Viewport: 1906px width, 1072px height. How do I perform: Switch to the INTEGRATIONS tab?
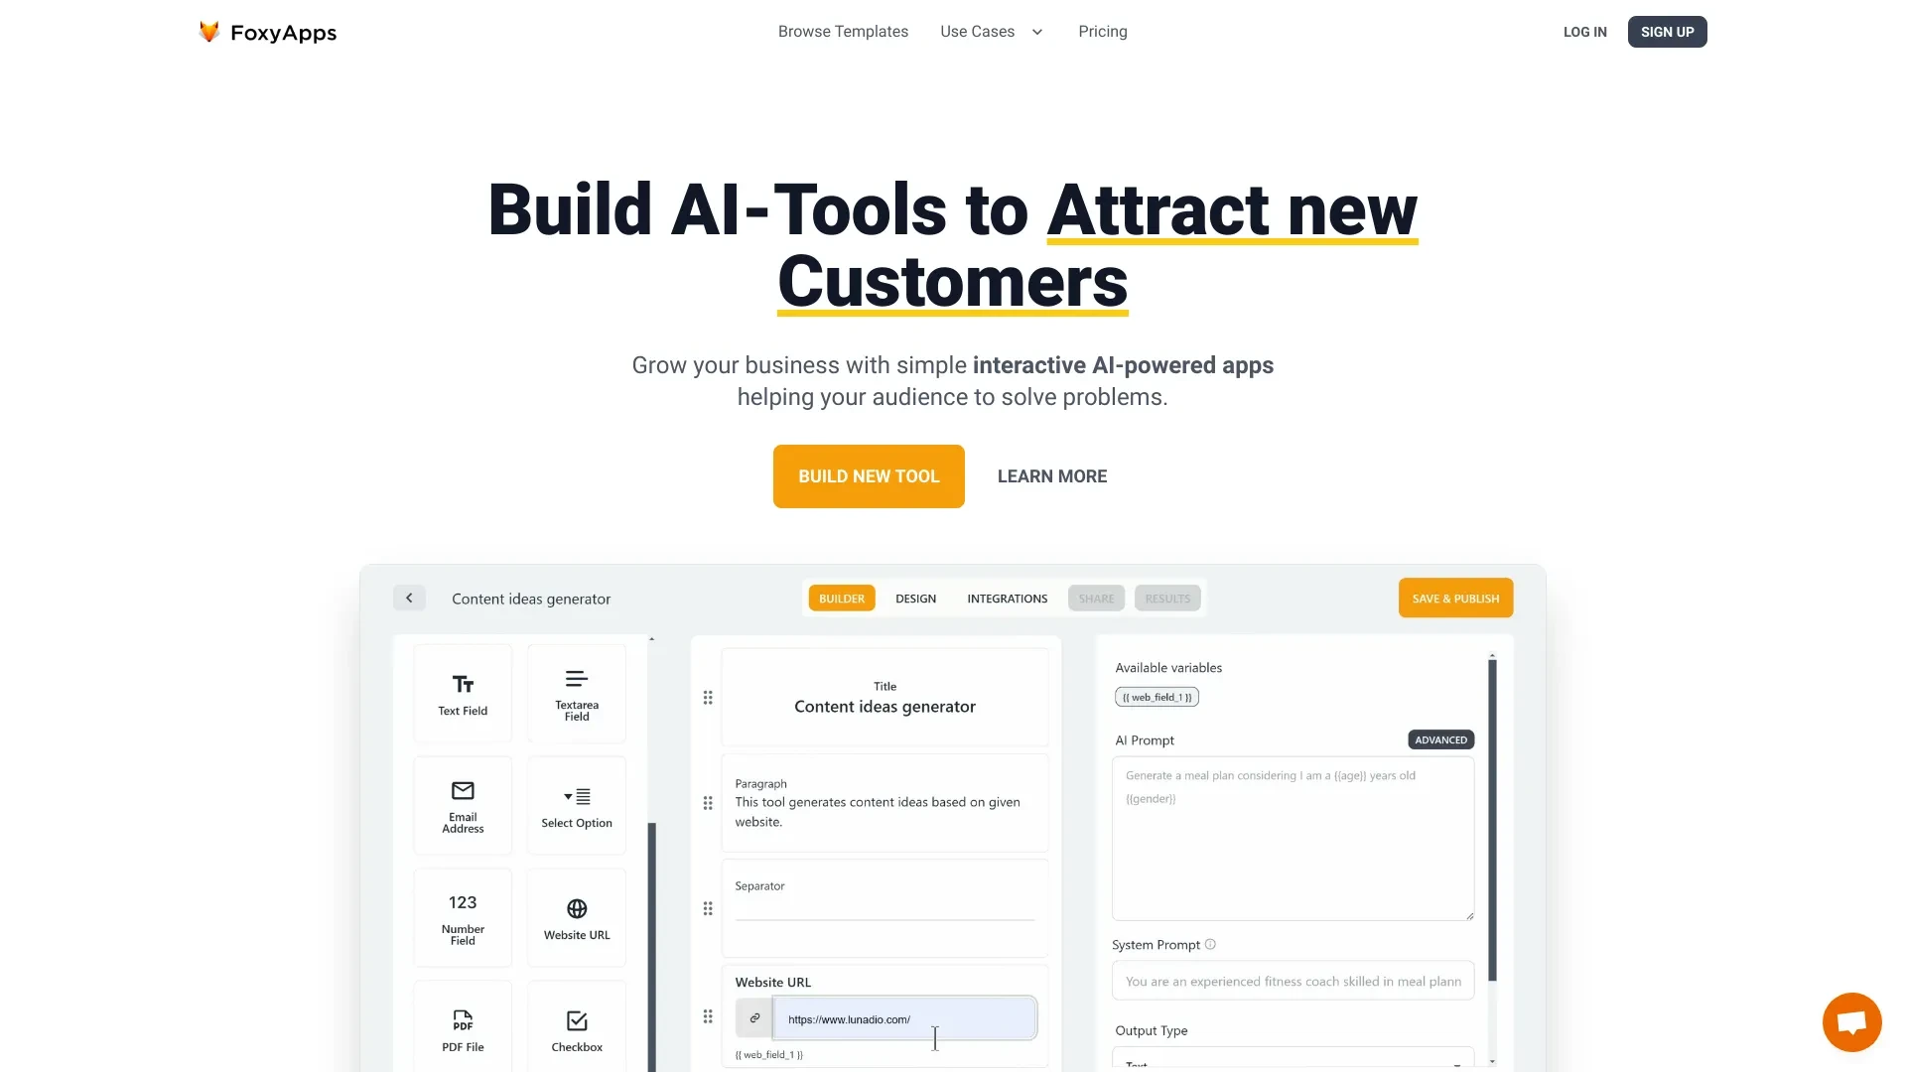click(1007, 599)
